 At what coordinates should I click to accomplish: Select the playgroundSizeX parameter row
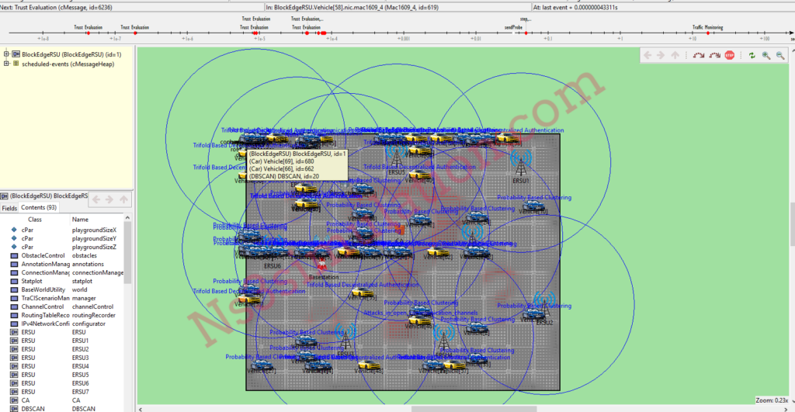coord(63,230)
